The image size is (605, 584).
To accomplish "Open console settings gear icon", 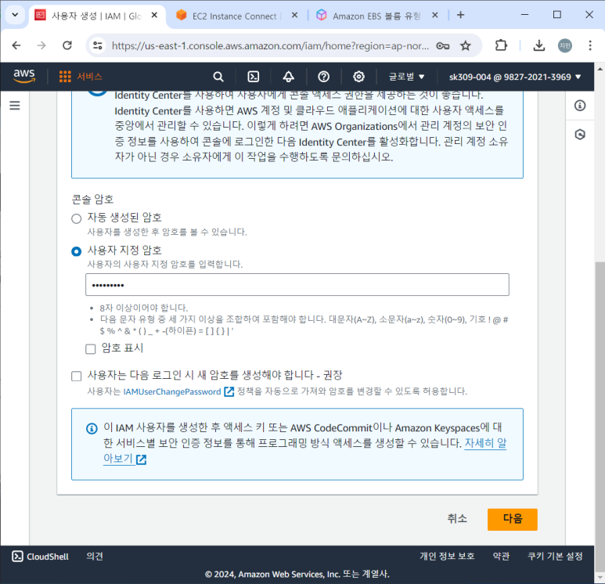I will point(358,77).
